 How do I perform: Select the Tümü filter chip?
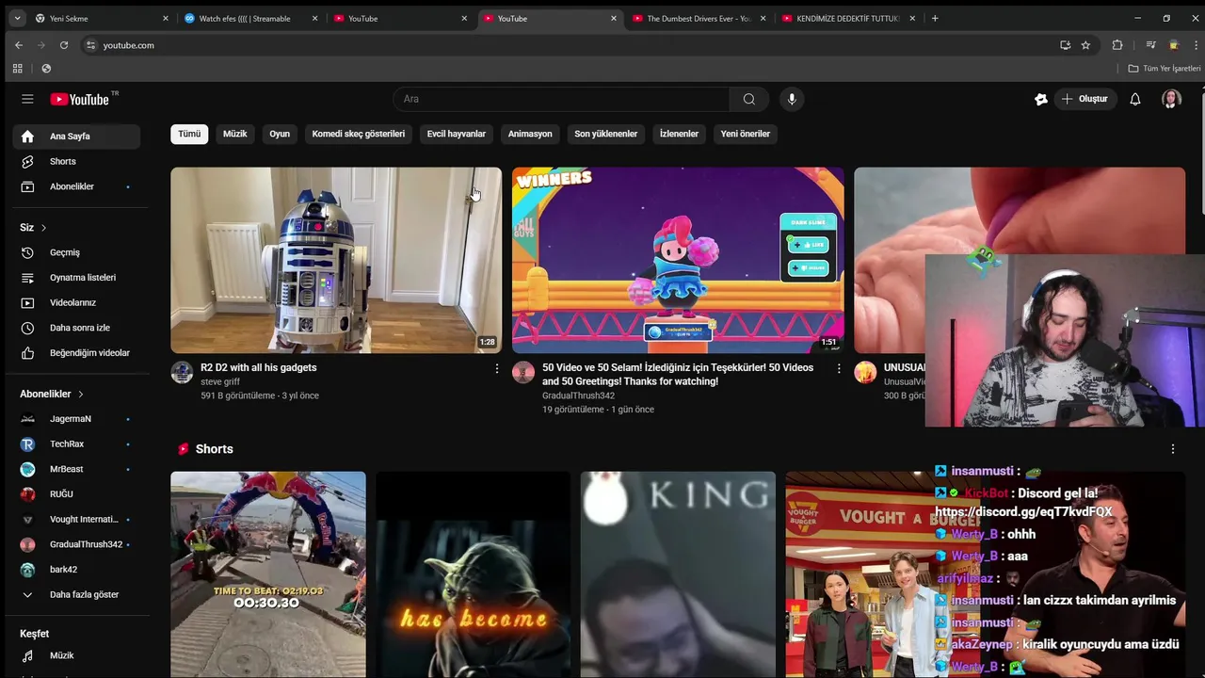click(189, 134)
